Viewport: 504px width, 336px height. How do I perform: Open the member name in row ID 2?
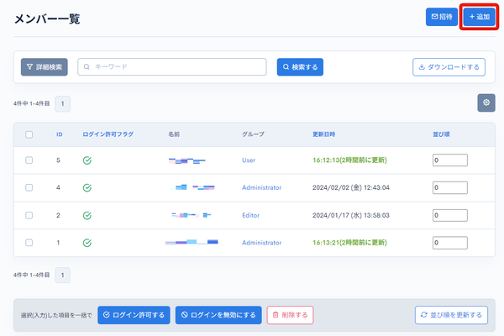click(192, 215)
